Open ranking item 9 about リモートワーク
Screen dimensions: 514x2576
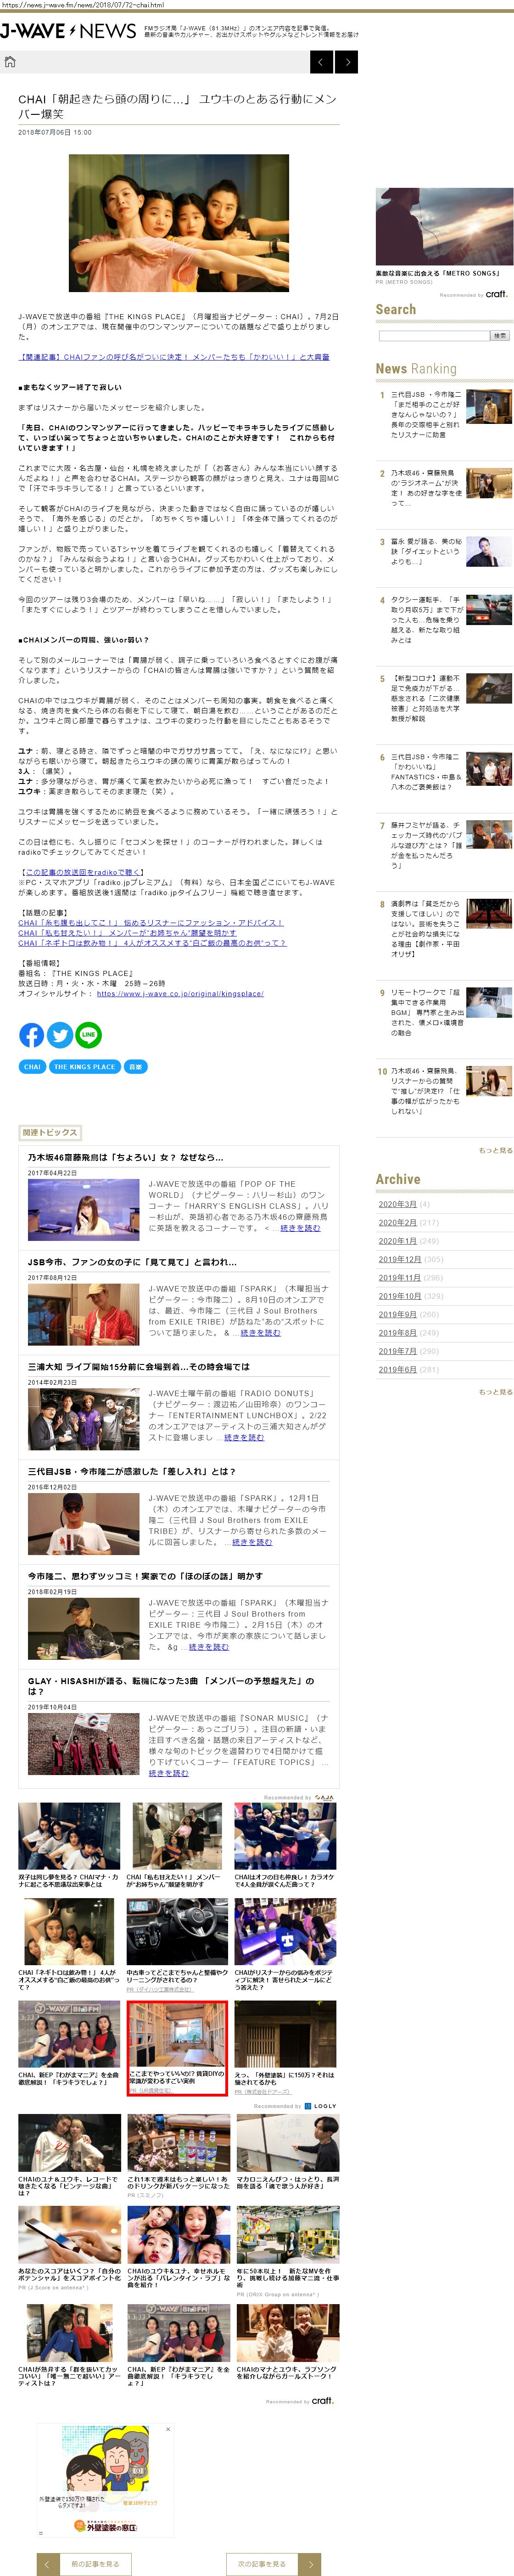(x=444, y=1012)
